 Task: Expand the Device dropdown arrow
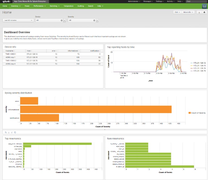(65, 20)
